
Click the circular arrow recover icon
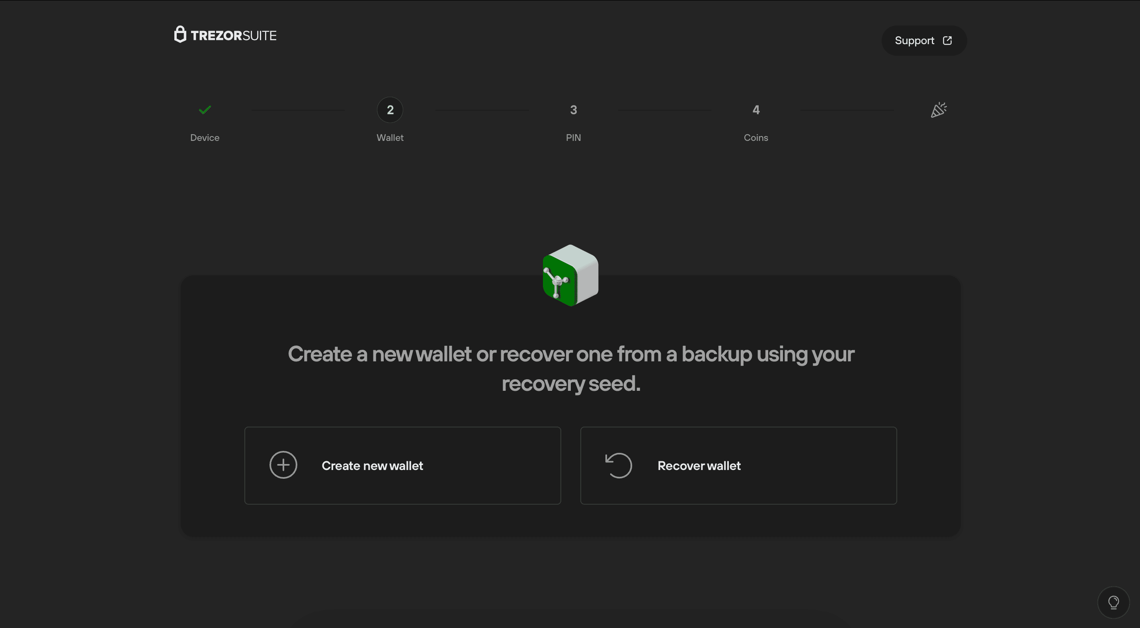pos(618,465)
